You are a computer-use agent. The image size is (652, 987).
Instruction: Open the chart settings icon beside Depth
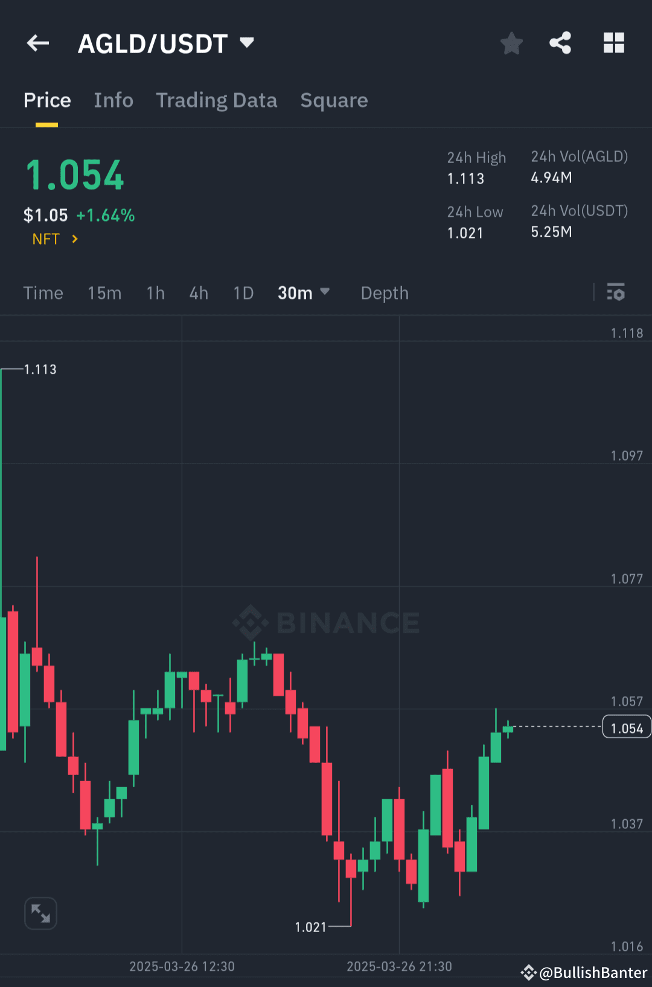616,293
